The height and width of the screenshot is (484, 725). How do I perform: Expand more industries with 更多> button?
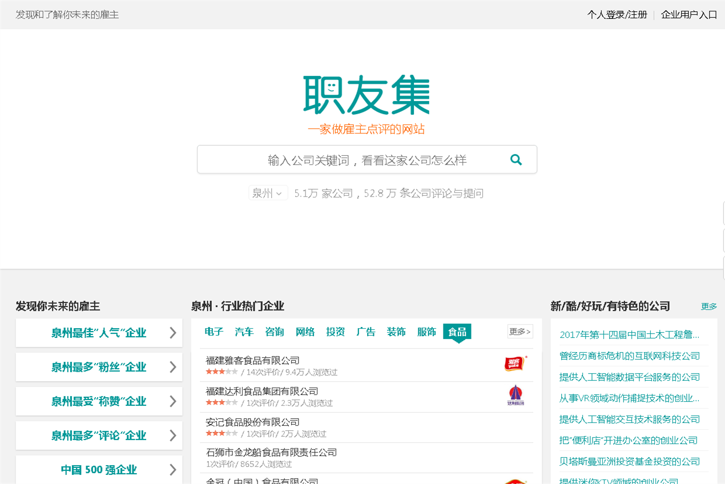point(520,332)
